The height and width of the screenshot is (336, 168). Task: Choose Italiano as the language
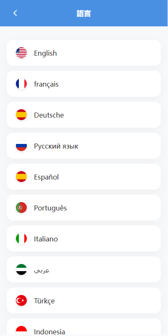84,239
